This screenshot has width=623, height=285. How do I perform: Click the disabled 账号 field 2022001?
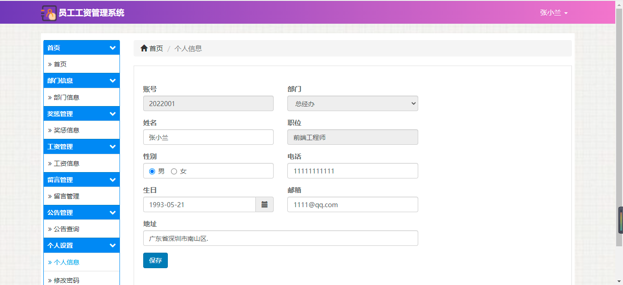coord(208,103)
